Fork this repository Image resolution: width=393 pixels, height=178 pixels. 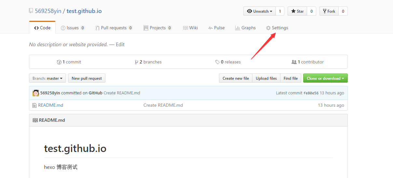[x=329, y=11]
